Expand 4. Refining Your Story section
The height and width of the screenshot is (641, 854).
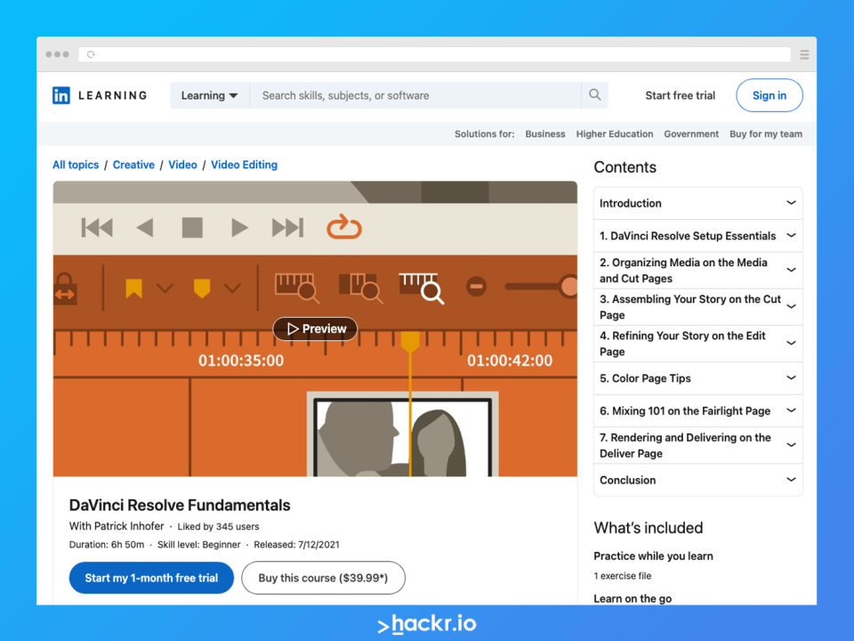tap(697, 344)
